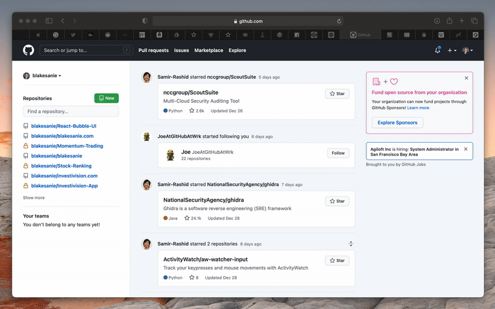The height and width of the screenshot is (309, 495).
Task: Follow JoeAtGitHubAtWrk
Action: pos(338,153)
